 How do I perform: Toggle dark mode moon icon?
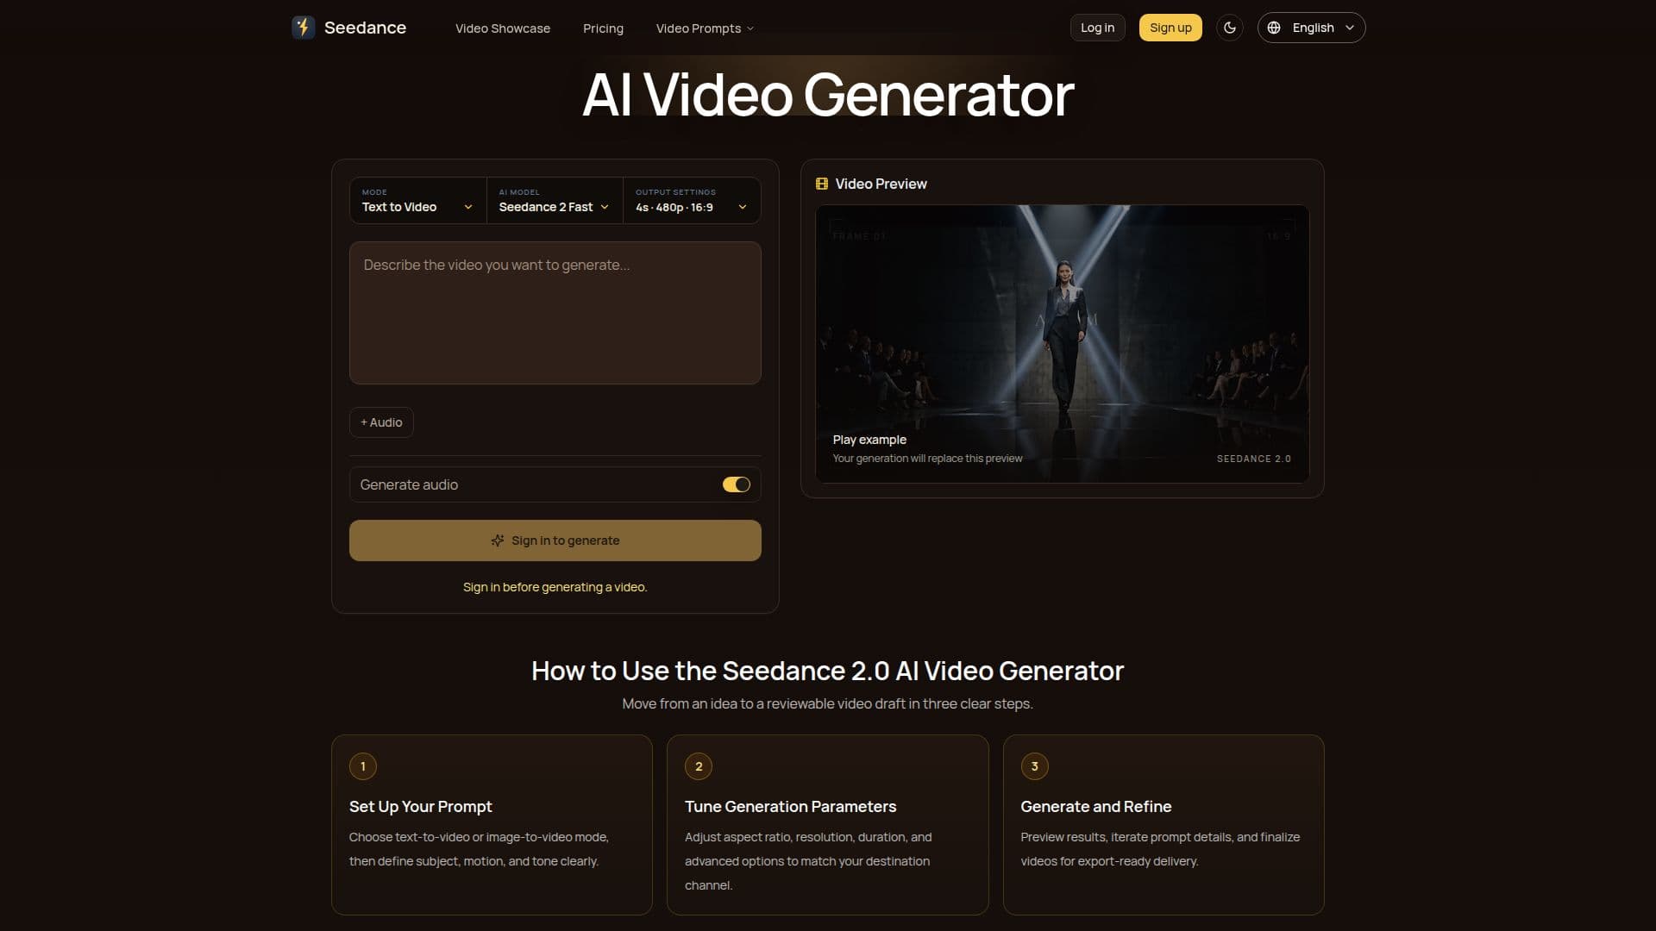click(x=1230, y=28)
